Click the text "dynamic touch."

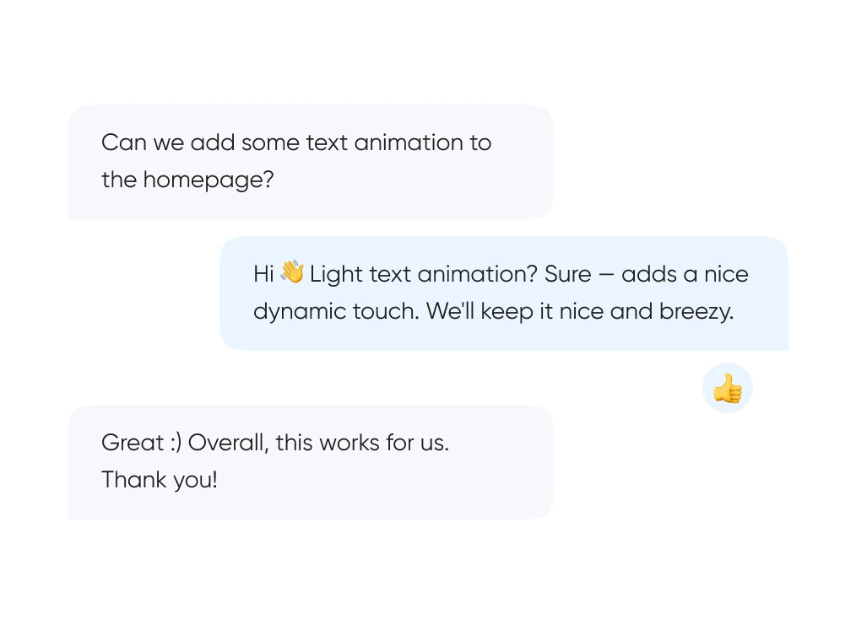[336, 311]
